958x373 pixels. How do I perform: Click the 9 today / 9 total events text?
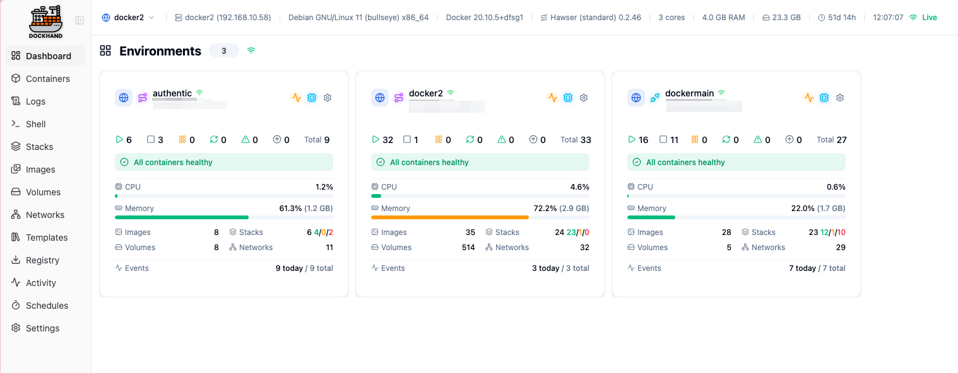pos(304,268)
